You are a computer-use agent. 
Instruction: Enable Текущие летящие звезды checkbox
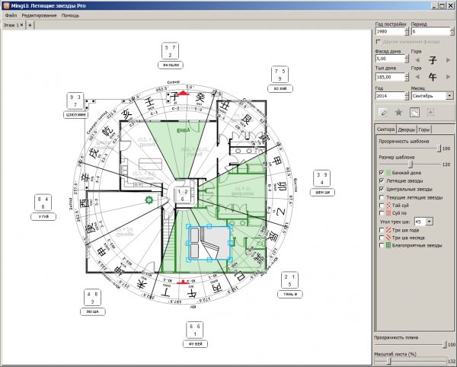[382, 197]
